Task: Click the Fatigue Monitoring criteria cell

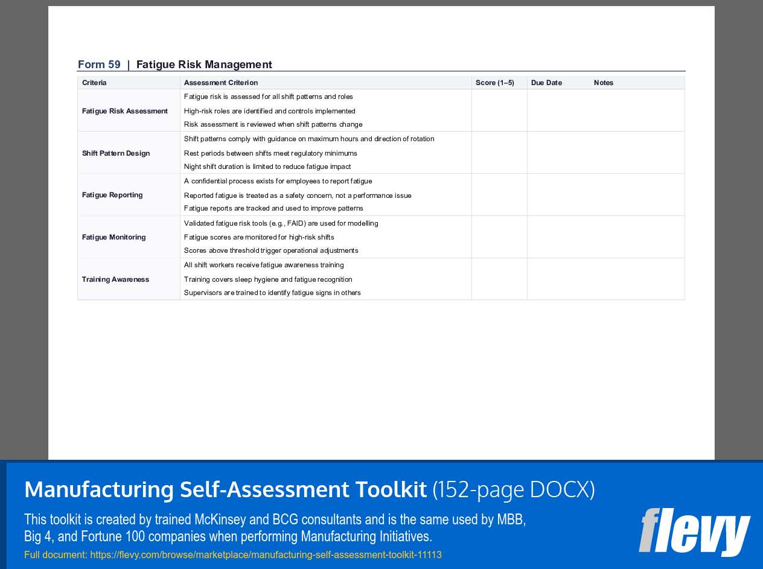Action: [113, 237]
